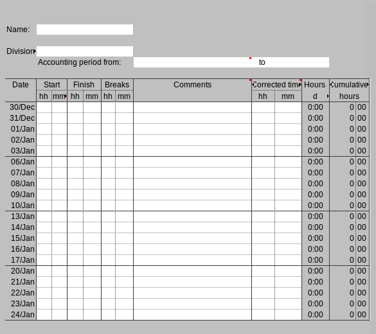Click the '16/Jan' date cell
This screenshot has width=376, height=334.
21,249
